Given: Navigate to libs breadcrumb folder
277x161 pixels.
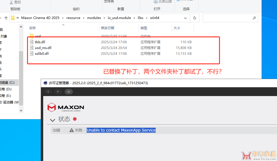Looking at the screenshot, I should [x=141, y=18].
